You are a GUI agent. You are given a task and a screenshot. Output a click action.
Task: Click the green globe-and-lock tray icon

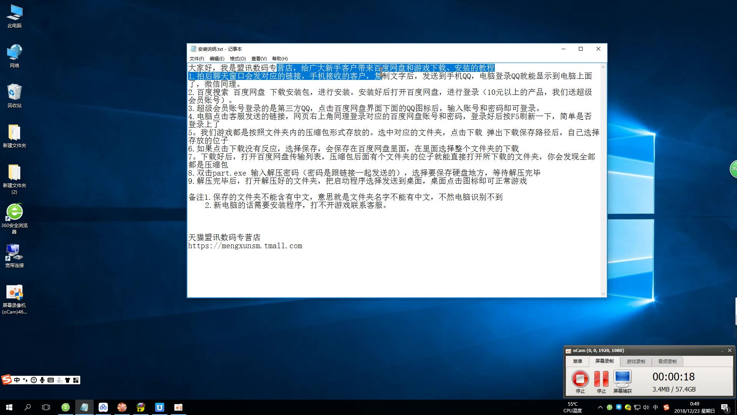click(x=628, y=407)
